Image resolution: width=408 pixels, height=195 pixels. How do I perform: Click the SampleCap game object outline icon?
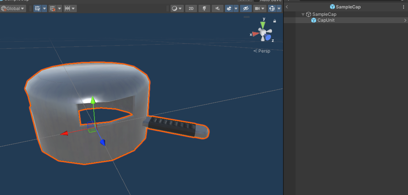tap(309, 15)
